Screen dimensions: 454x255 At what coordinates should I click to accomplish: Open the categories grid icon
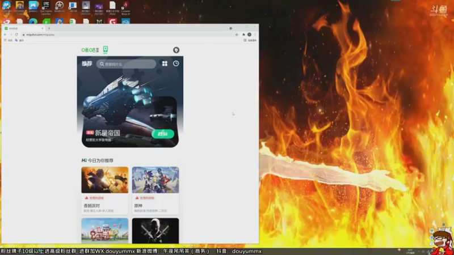click(165, 63)
